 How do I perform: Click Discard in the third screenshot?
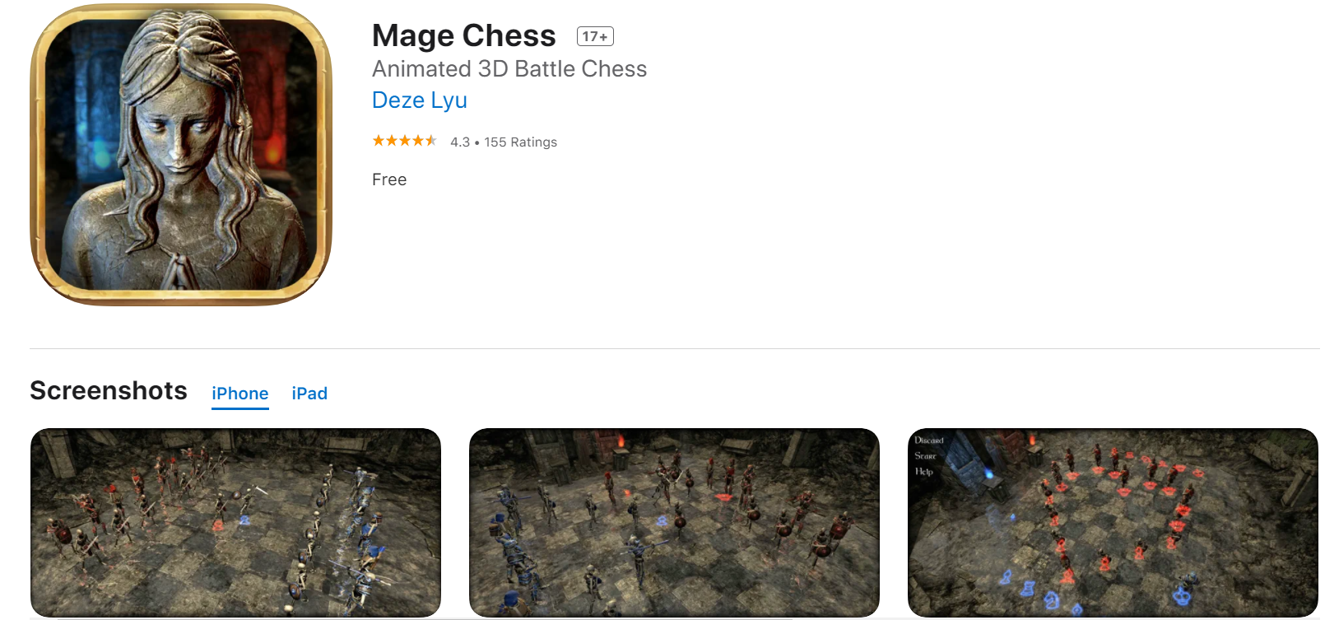click(929, 441)
